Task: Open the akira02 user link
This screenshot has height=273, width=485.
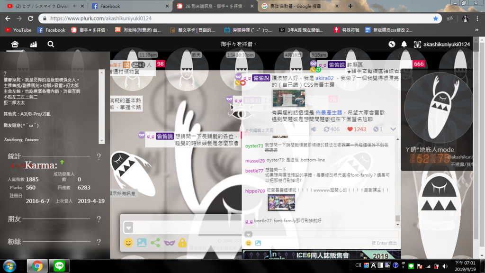Action: click(x=324, y=78)
